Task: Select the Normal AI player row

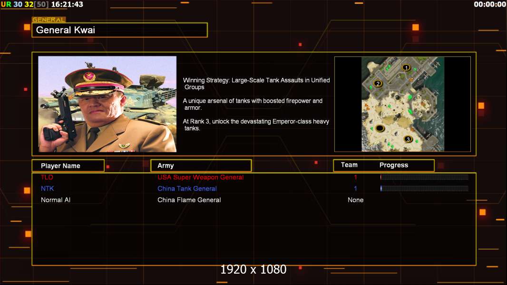Action: pyautogui.click(x=254, y=200)
